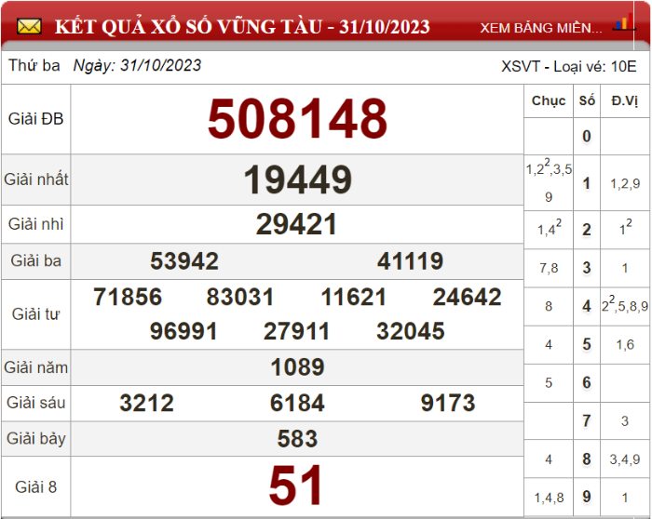Select fourth prize number 24642
652x519 pixels.
(467, 297)
